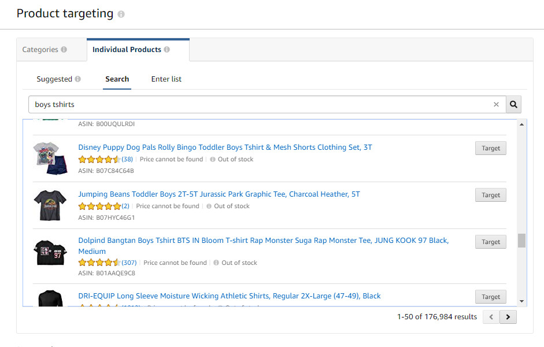The height and width of the screenshot is (347, 544).
Task: Target the Disney Puppy Dog Pals clothing set
Action: click(x=490, y=148)
